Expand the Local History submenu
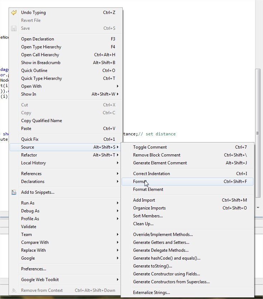263x299 pixels. 65,163
